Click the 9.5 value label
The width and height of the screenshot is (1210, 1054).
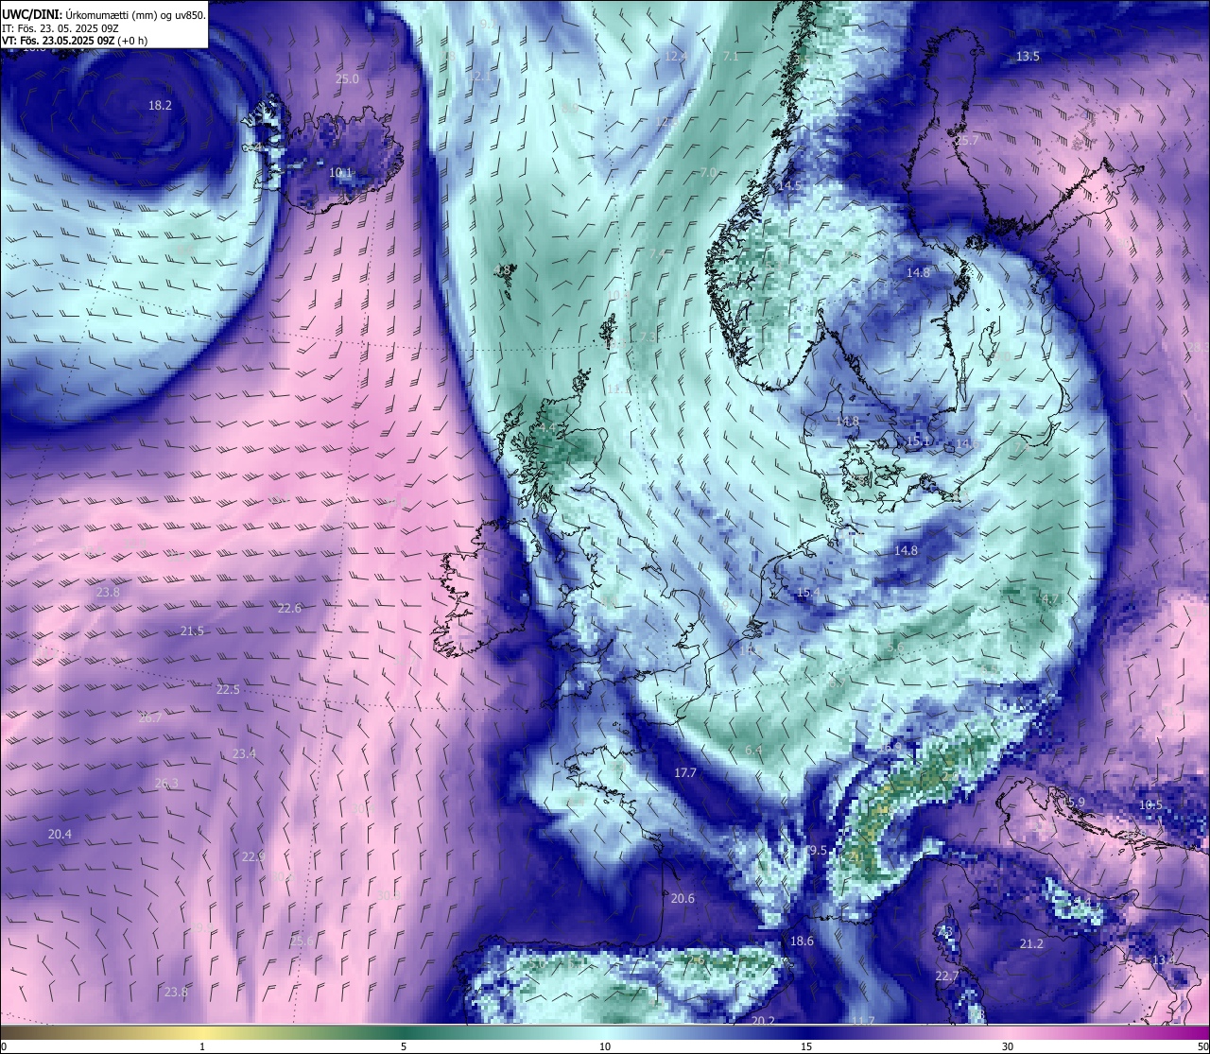[818, 850]
